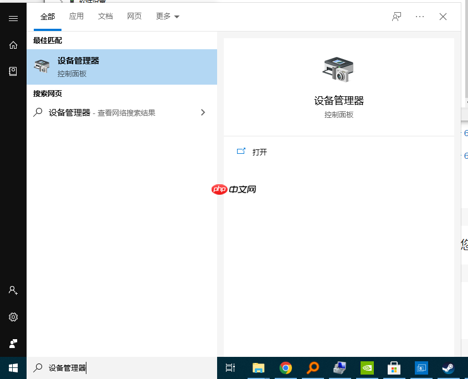
Task: Open Google Chrome from the taskbar
Action: pyautogui.click(x=285, y=367)
